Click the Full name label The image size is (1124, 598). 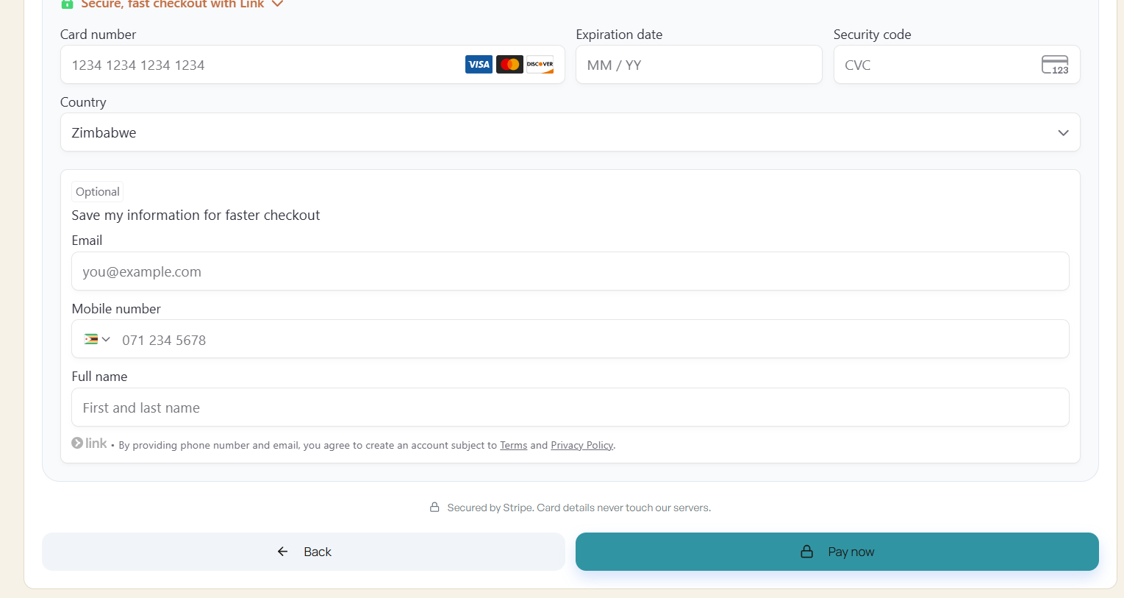[99, 377]
